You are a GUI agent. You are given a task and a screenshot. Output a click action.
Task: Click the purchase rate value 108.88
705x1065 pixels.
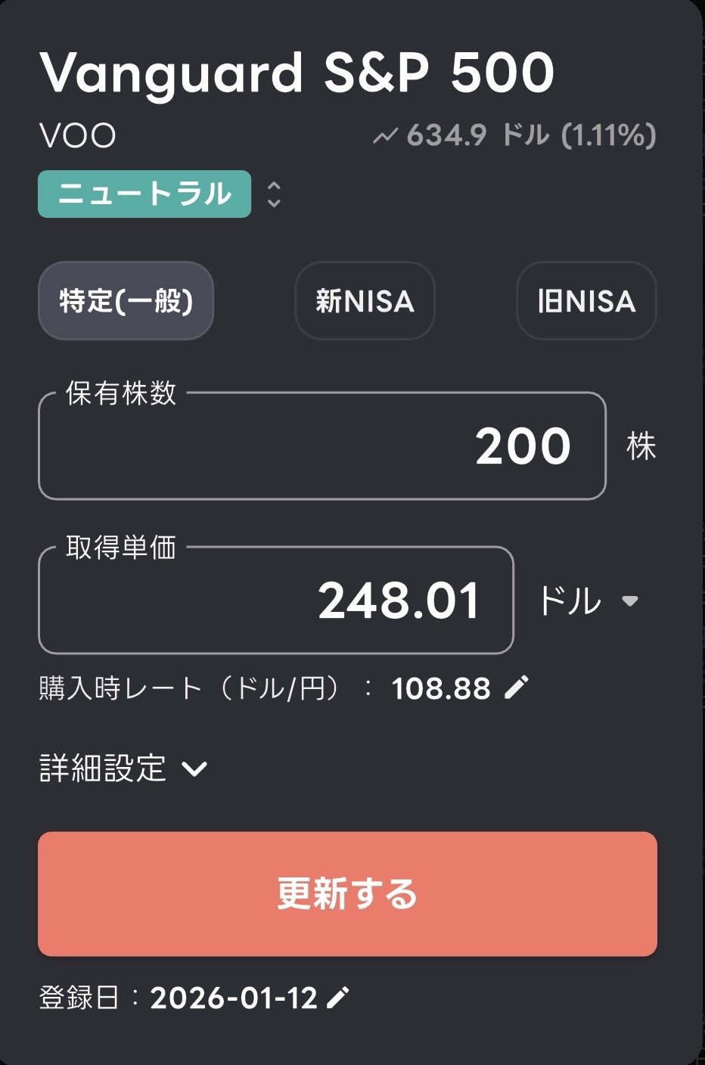click(441, 689)
